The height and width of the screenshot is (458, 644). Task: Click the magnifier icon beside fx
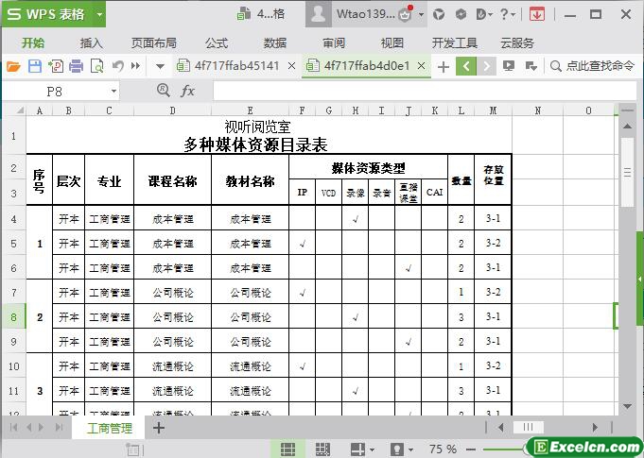tap(163, 91)
